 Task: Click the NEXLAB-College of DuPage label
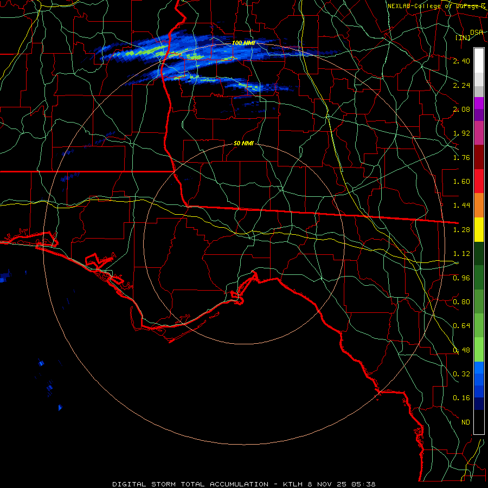pyautogui.click(x=436, y=6)
